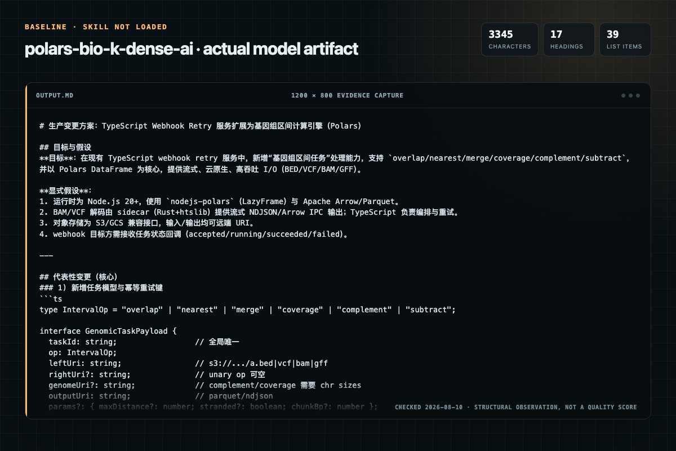676x451 pixels.
Task: Click the 'interface GenomicTaskPayload {' line
Action: click(x=108, y=331)
